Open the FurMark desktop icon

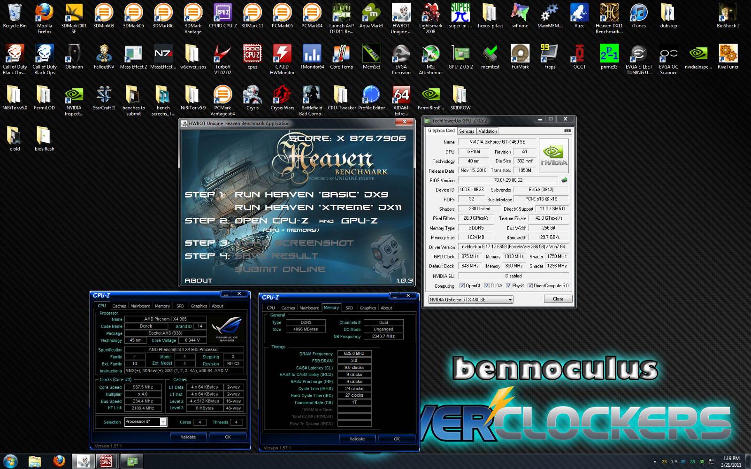coord(520,57)
